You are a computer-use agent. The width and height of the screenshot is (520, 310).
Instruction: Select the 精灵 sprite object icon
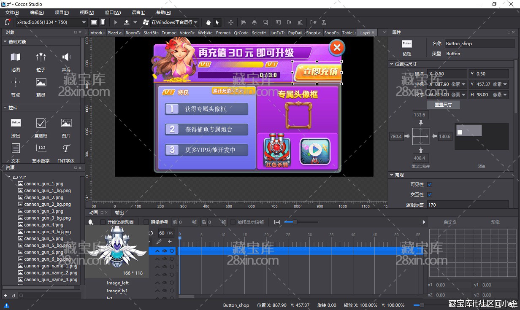[x=41, y=83]
